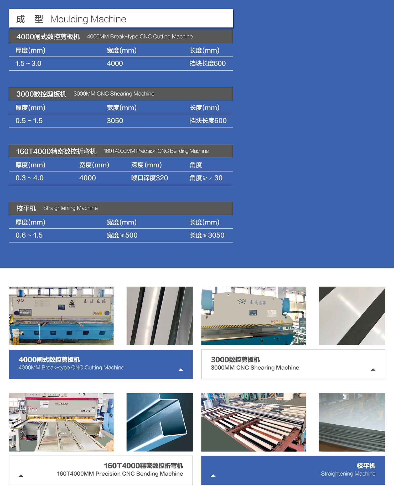View the 3000 CNC shearing machine photo

[x=253, y=316]
